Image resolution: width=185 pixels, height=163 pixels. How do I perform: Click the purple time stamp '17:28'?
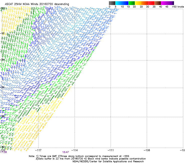[x=3, y=152]
